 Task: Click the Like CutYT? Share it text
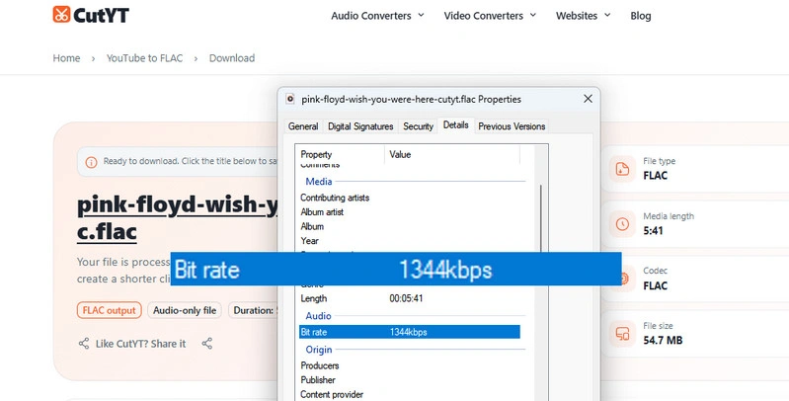(140, 344)
